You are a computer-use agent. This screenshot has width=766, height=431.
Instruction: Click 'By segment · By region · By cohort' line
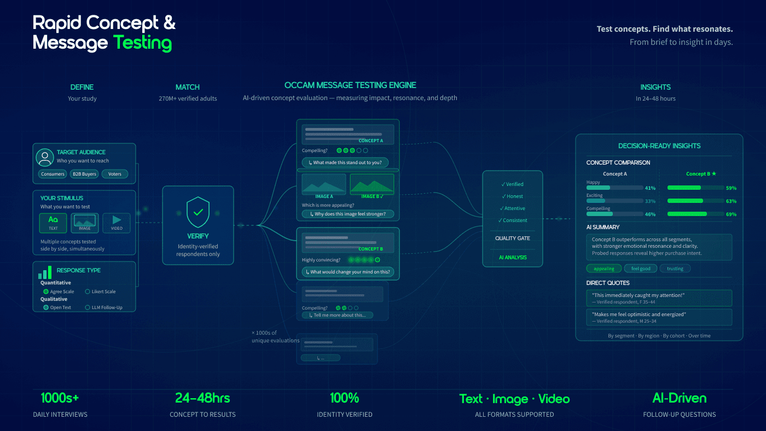(x=659, y=335)
